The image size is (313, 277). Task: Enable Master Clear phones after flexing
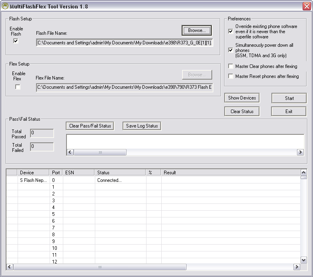pyautogui.click(x=231, y=66)
